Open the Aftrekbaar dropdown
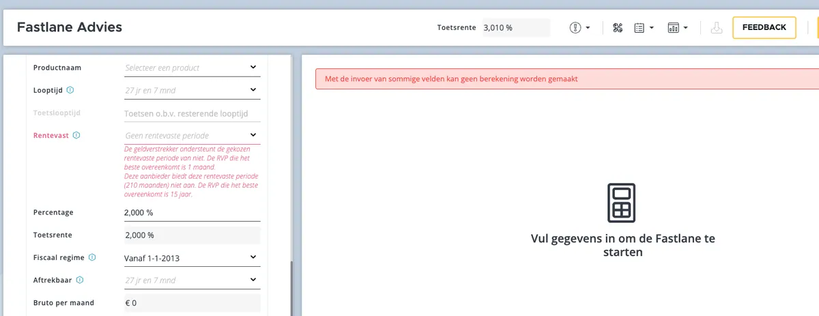 [192, 280]
